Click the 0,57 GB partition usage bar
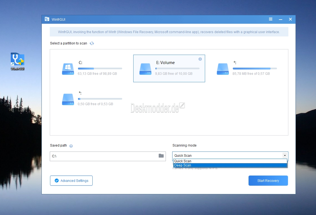Screen dimensions: 316x215 click(x=255, y=68)
